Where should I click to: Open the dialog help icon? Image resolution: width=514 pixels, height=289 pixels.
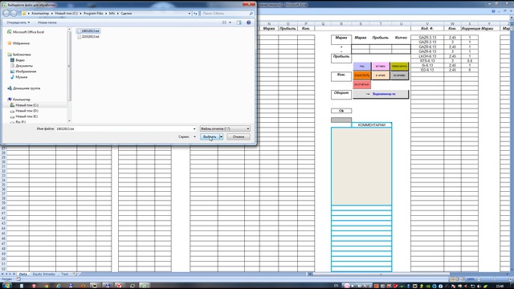coord(248,22)
